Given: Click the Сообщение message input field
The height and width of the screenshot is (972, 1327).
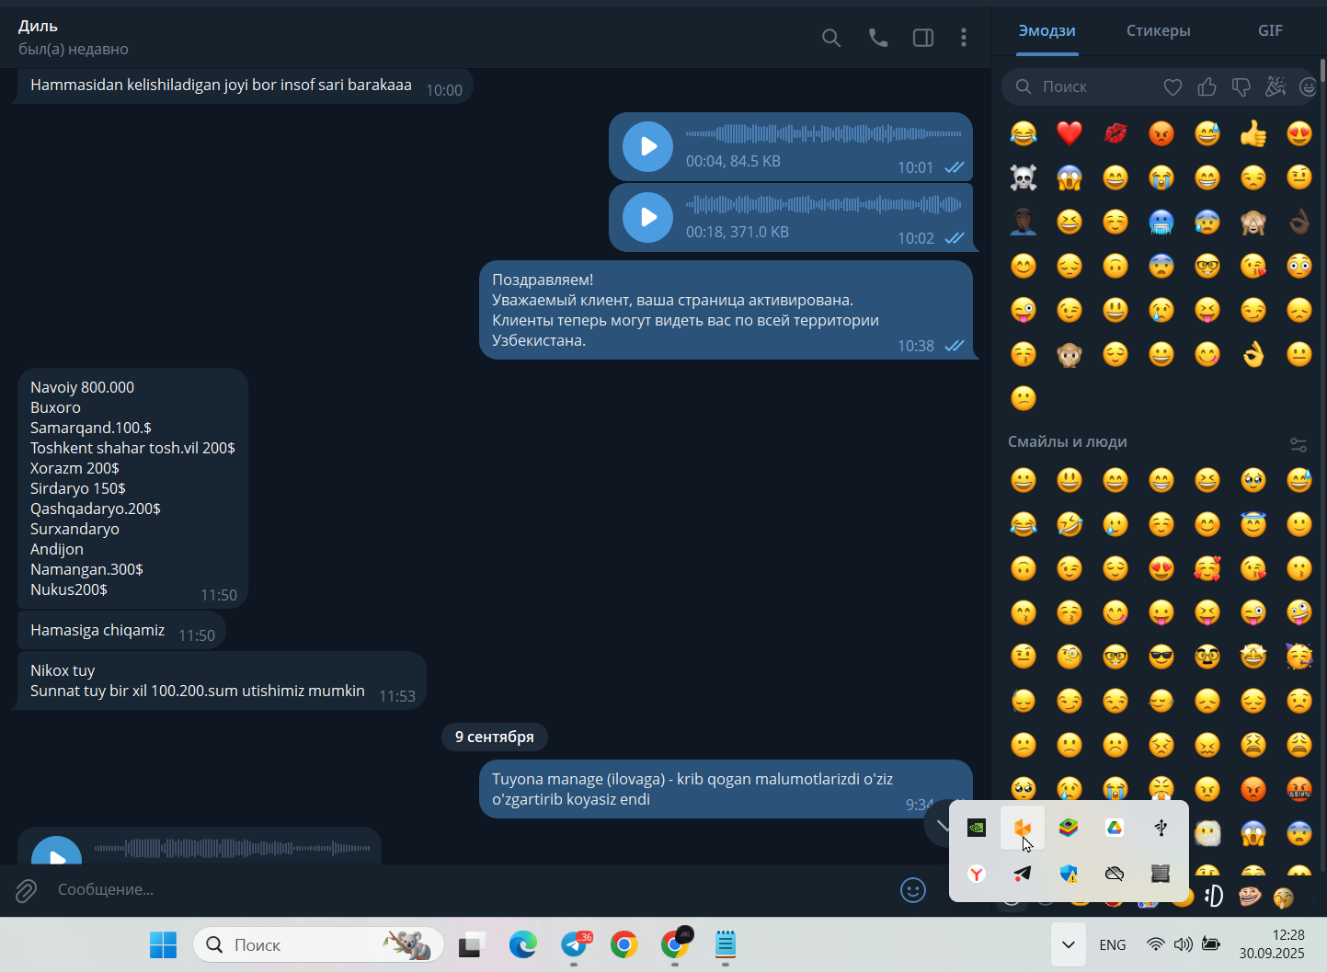Looking at the screenshot, I should (x=469, y=890).
